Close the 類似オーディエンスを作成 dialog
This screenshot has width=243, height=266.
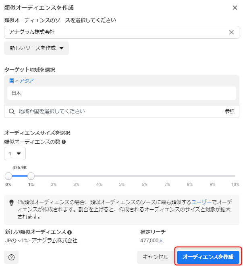235,8
